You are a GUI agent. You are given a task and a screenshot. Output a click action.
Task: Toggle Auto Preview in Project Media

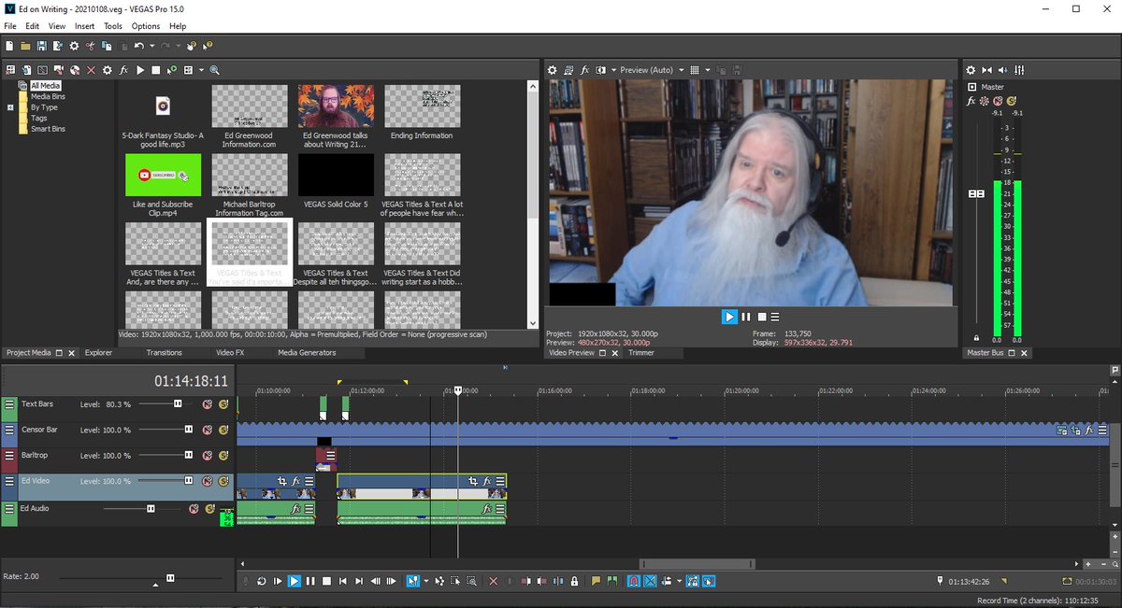pyautogui.click(x=172, y=70)
